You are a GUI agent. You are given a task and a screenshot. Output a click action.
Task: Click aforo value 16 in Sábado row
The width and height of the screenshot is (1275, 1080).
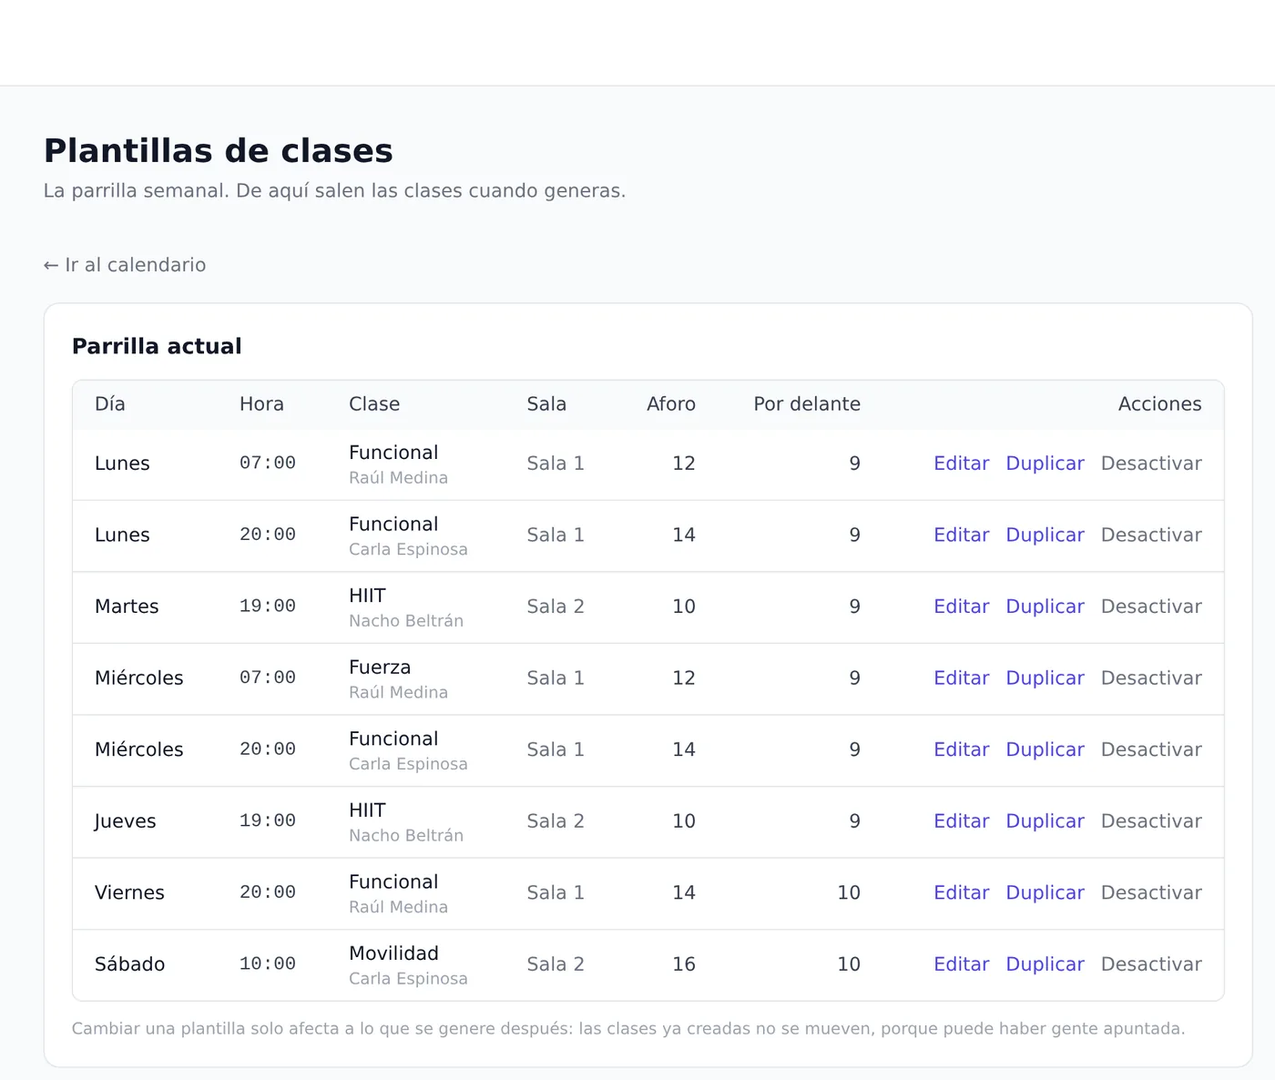684,964
